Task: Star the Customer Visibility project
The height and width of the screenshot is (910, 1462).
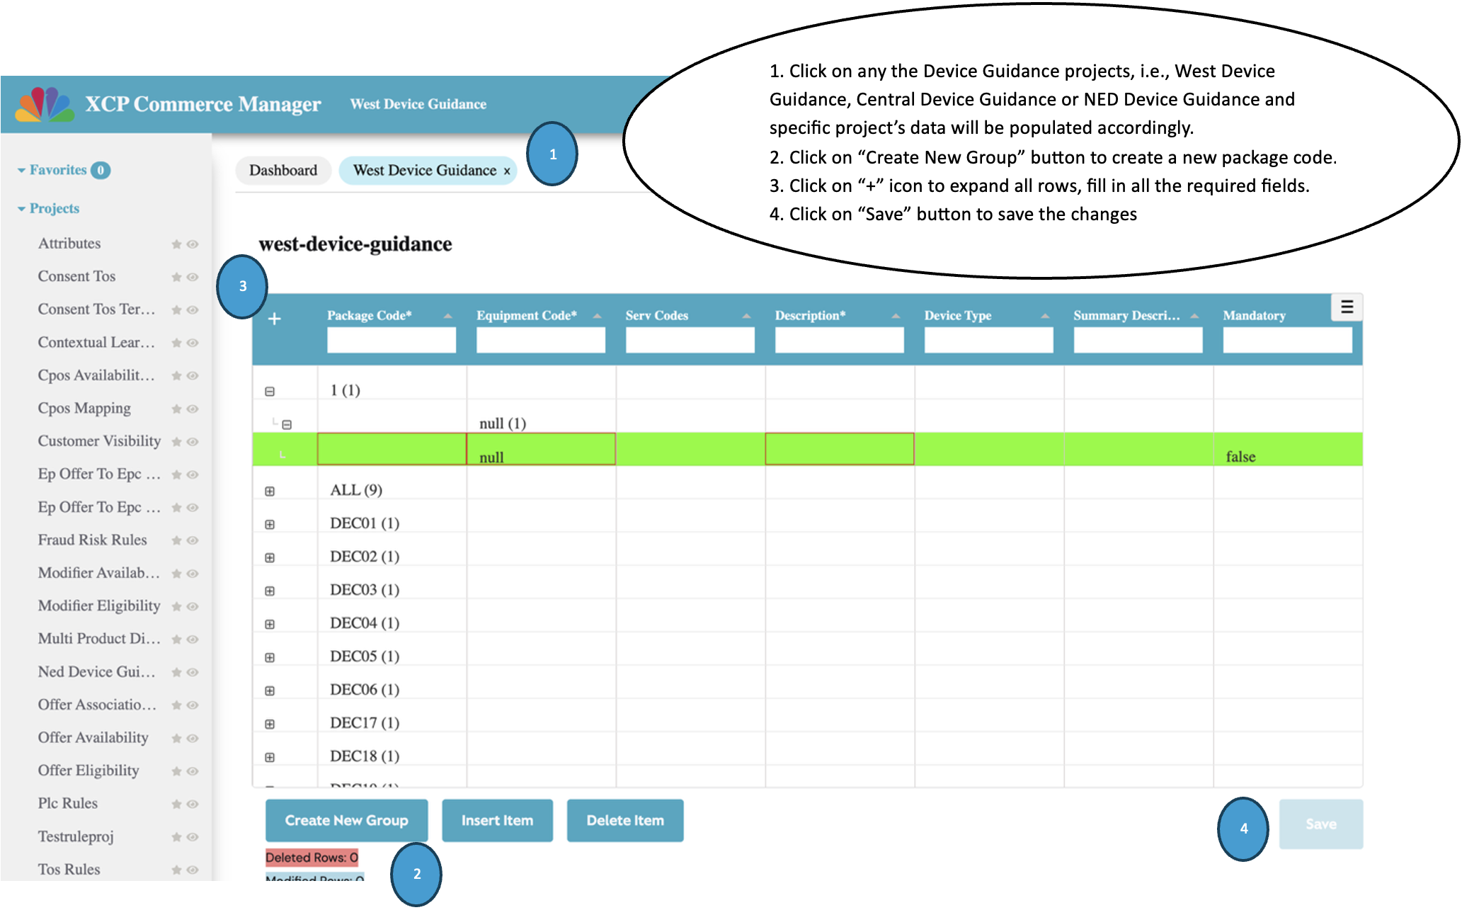Action: pos(176,442)
